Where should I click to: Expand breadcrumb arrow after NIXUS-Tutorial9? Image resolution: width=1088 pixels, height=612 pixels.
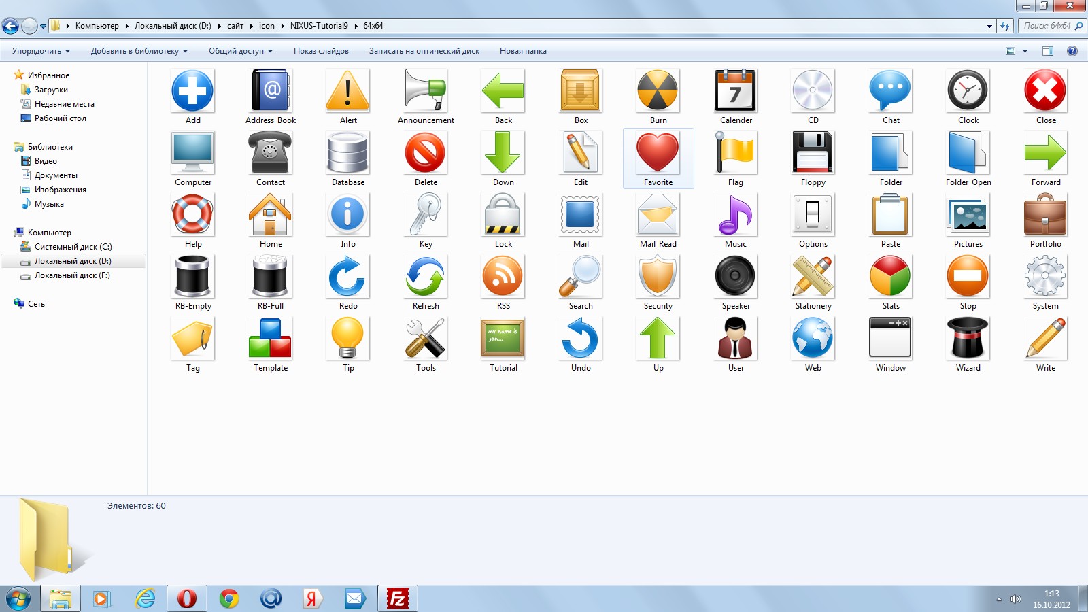point(356,26)
